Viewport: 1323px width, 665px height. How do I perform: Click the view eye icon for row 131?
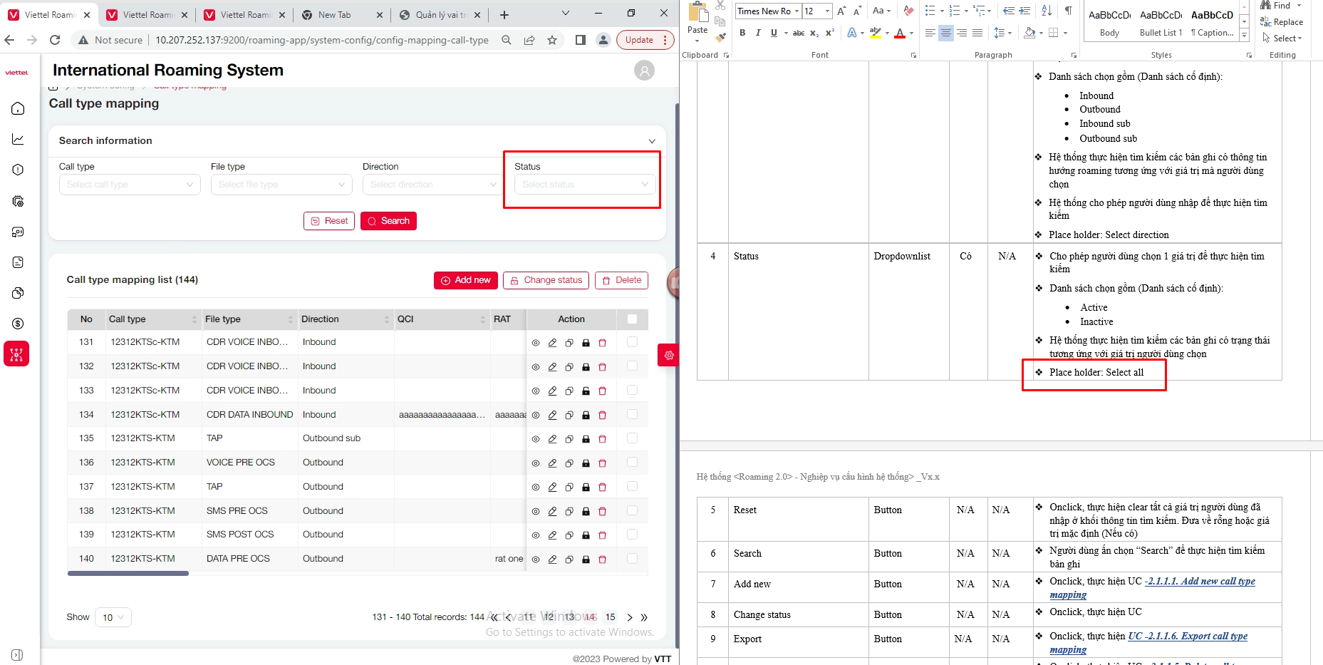click(x=536, y=343)
